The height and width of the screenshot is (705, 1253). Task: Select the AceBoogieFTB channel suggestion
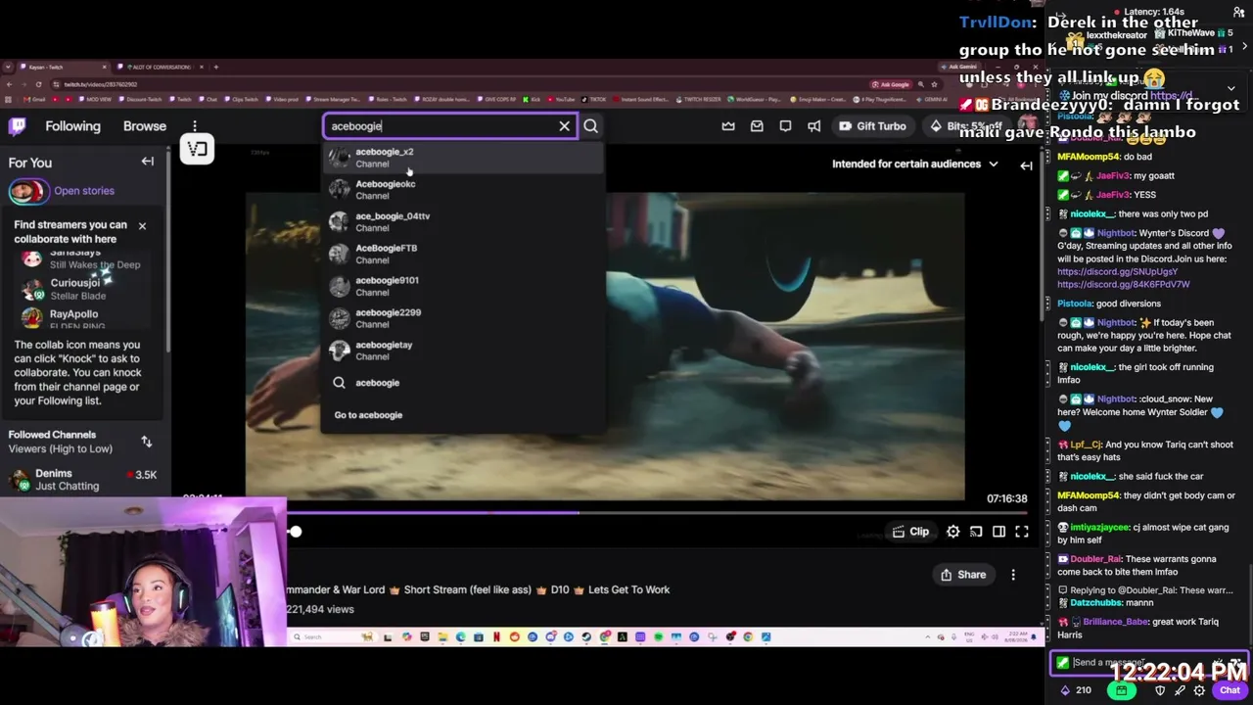point(463,254)
